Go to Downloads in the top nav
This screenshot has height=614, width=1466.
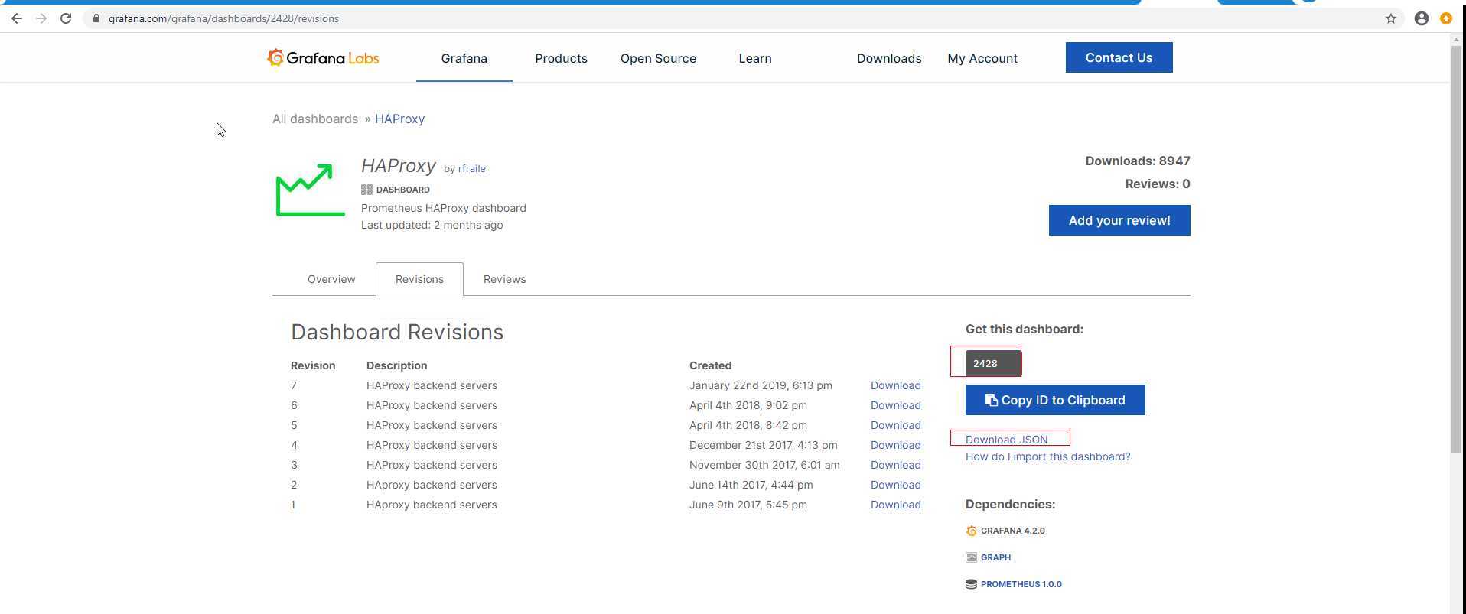point(889,58)
